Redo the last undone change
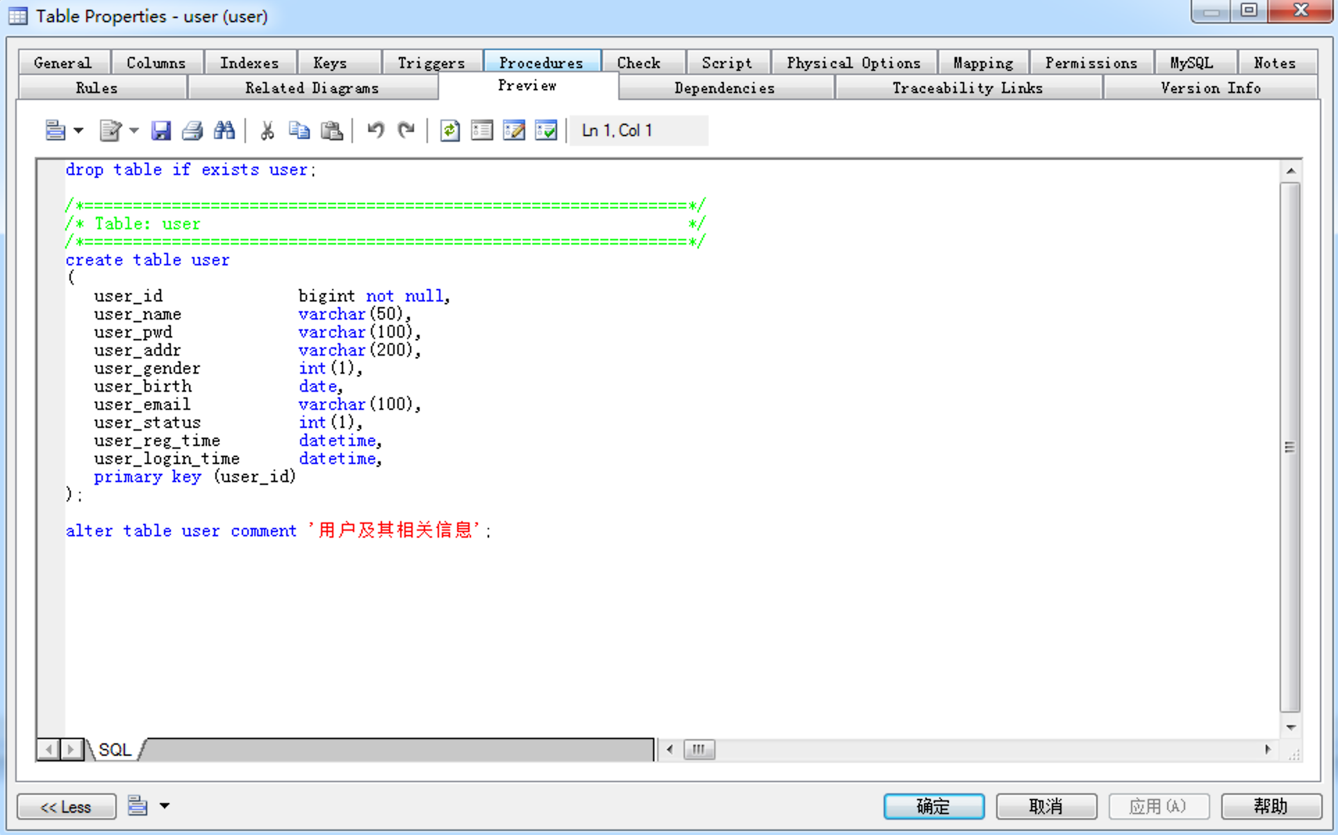This screenshot has width=1338, height=835. point(406,131)
